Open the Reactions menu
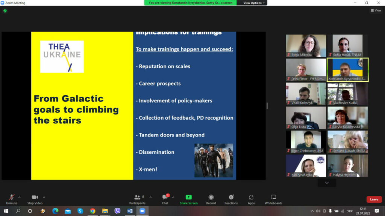385x216 pixels. [231, 197]
